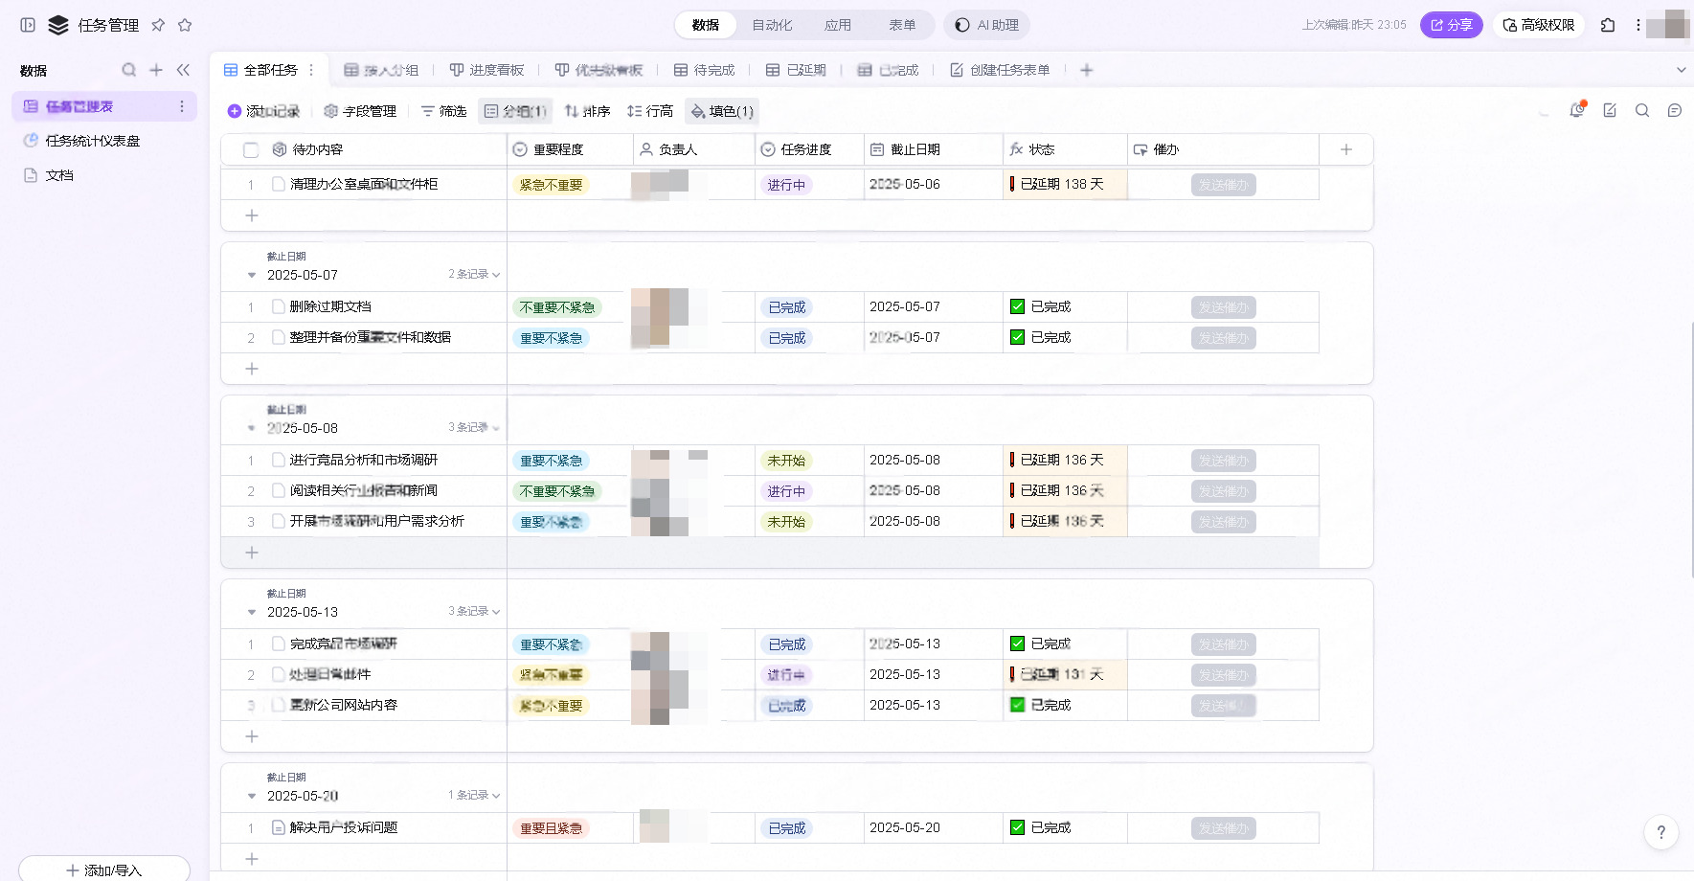Image resolution: width=1694 pixels, height=881 pixels.
Task: Toggle the select-all checkbox in header
Action: pos(251,150)
